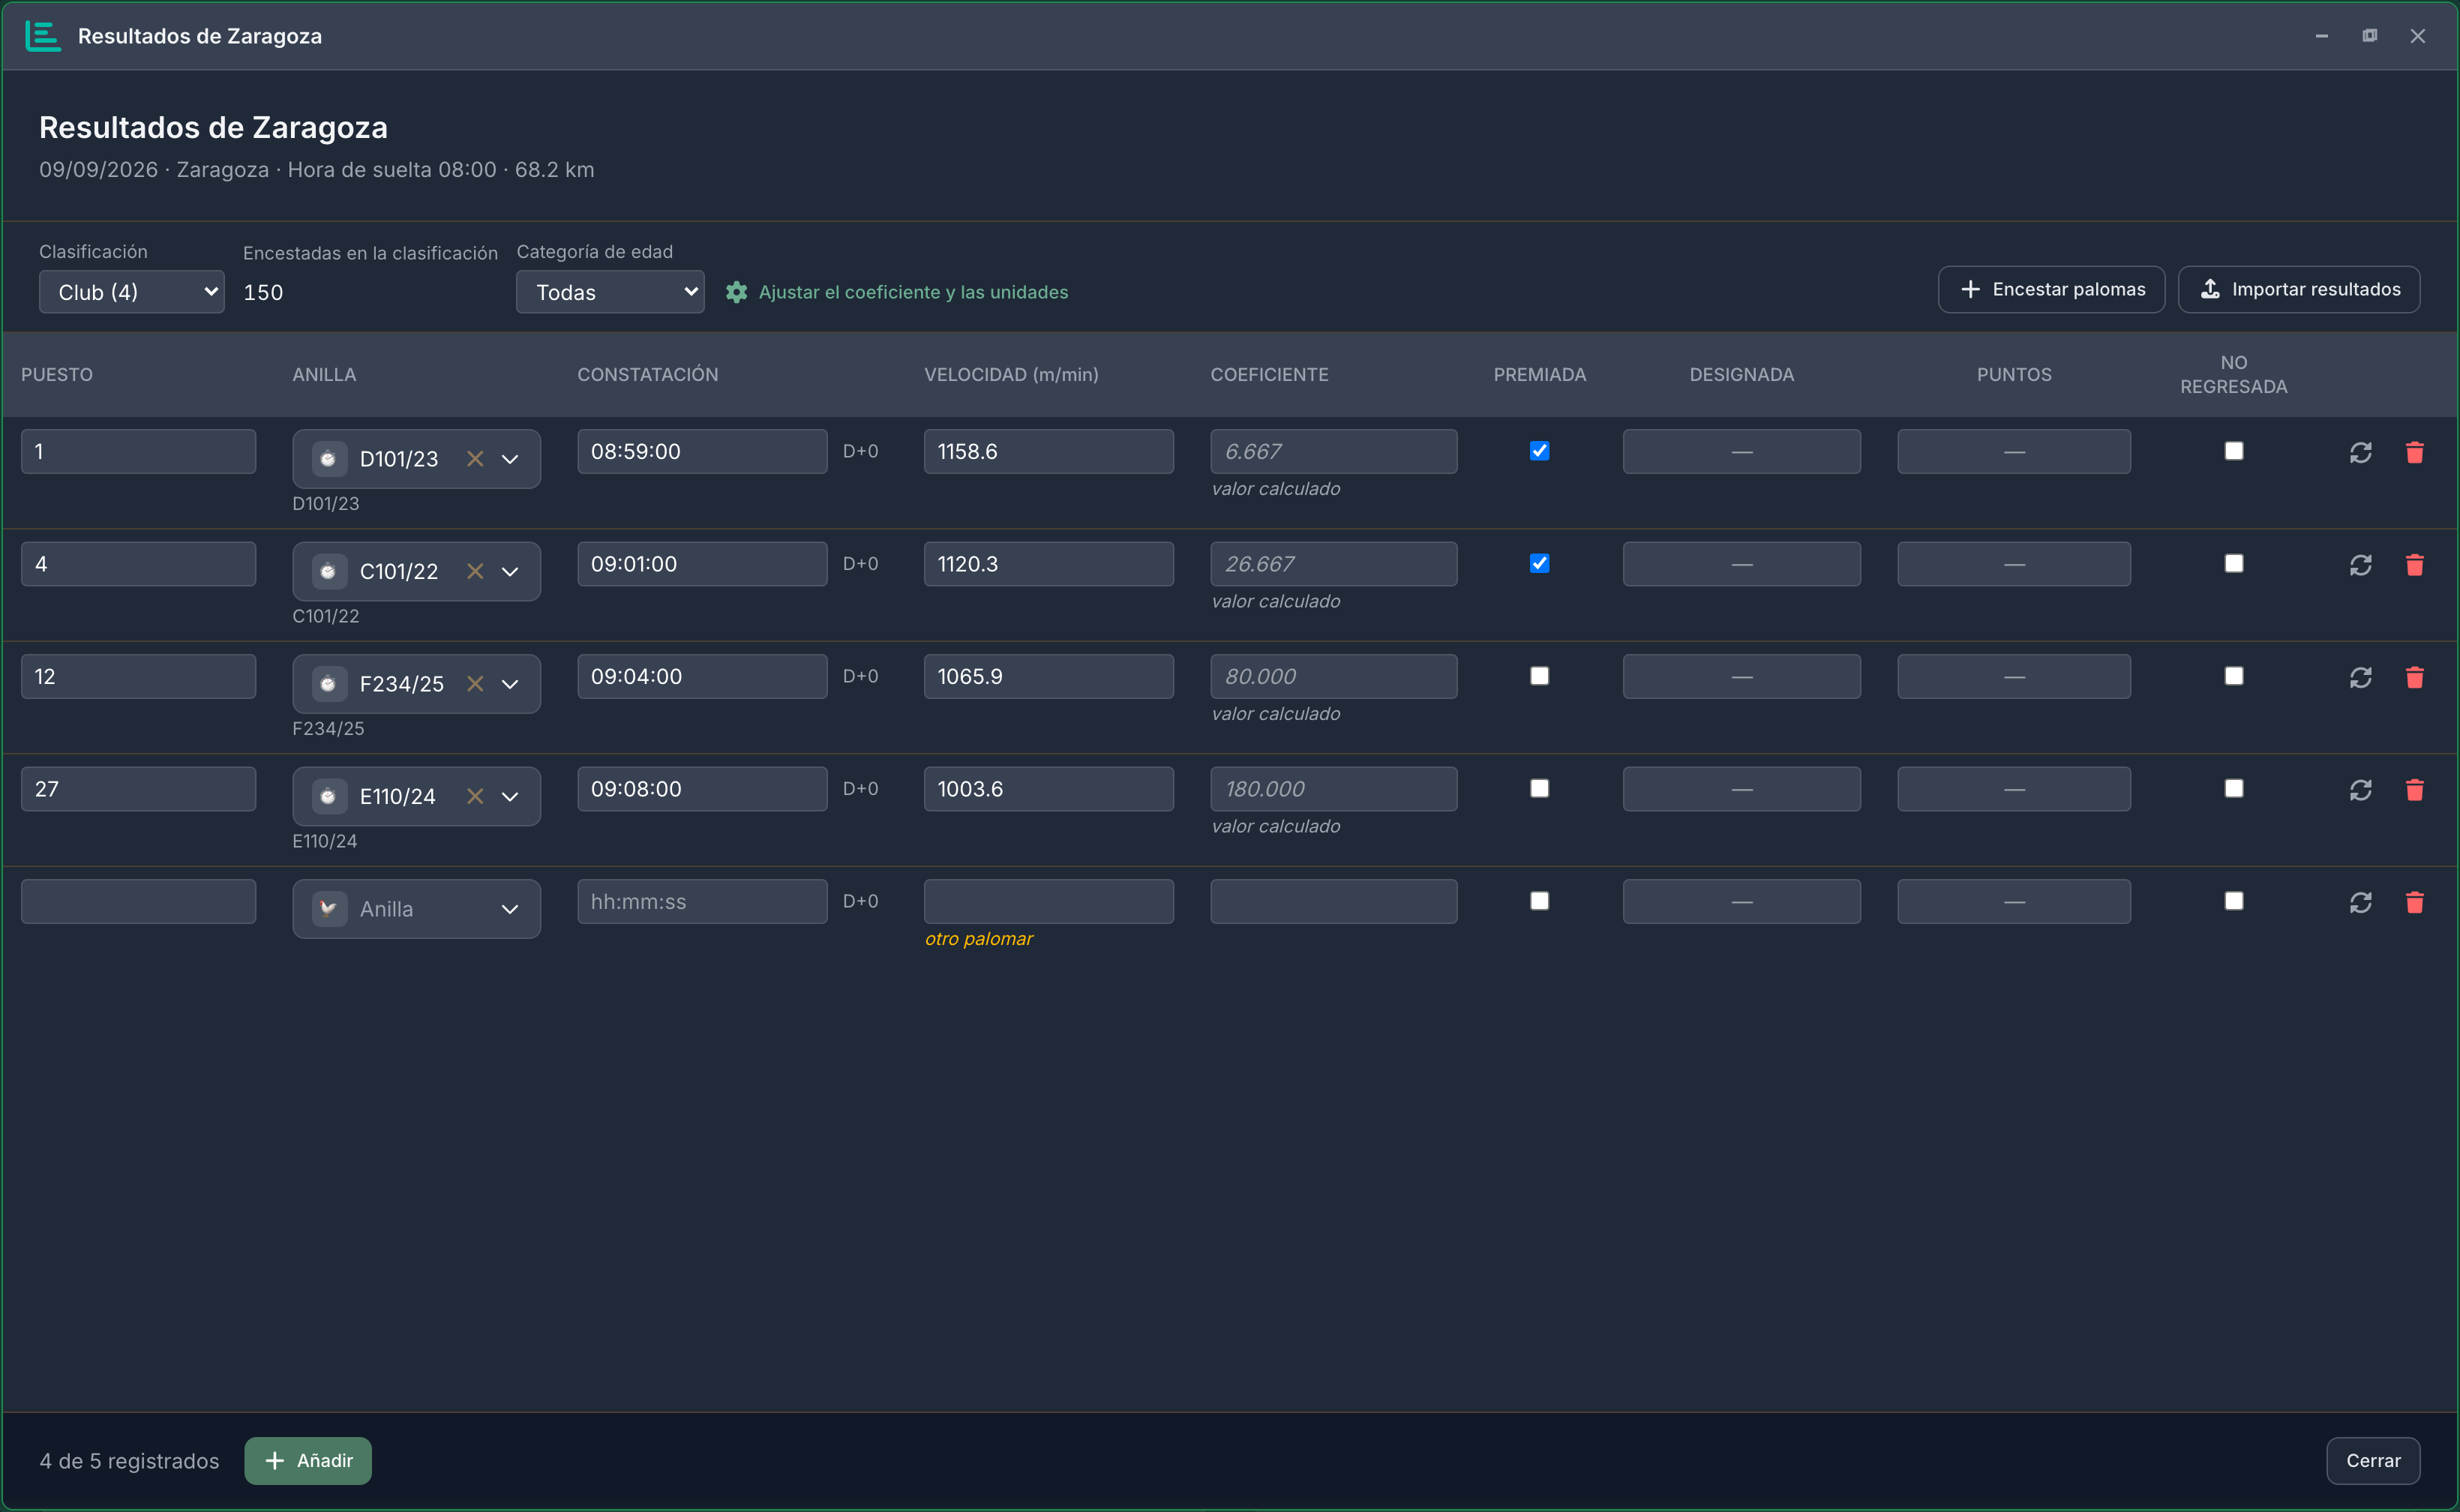
Task: Uncheck Premiada for D101/23
Action: pyautogui.click(x=1539, y=451)
